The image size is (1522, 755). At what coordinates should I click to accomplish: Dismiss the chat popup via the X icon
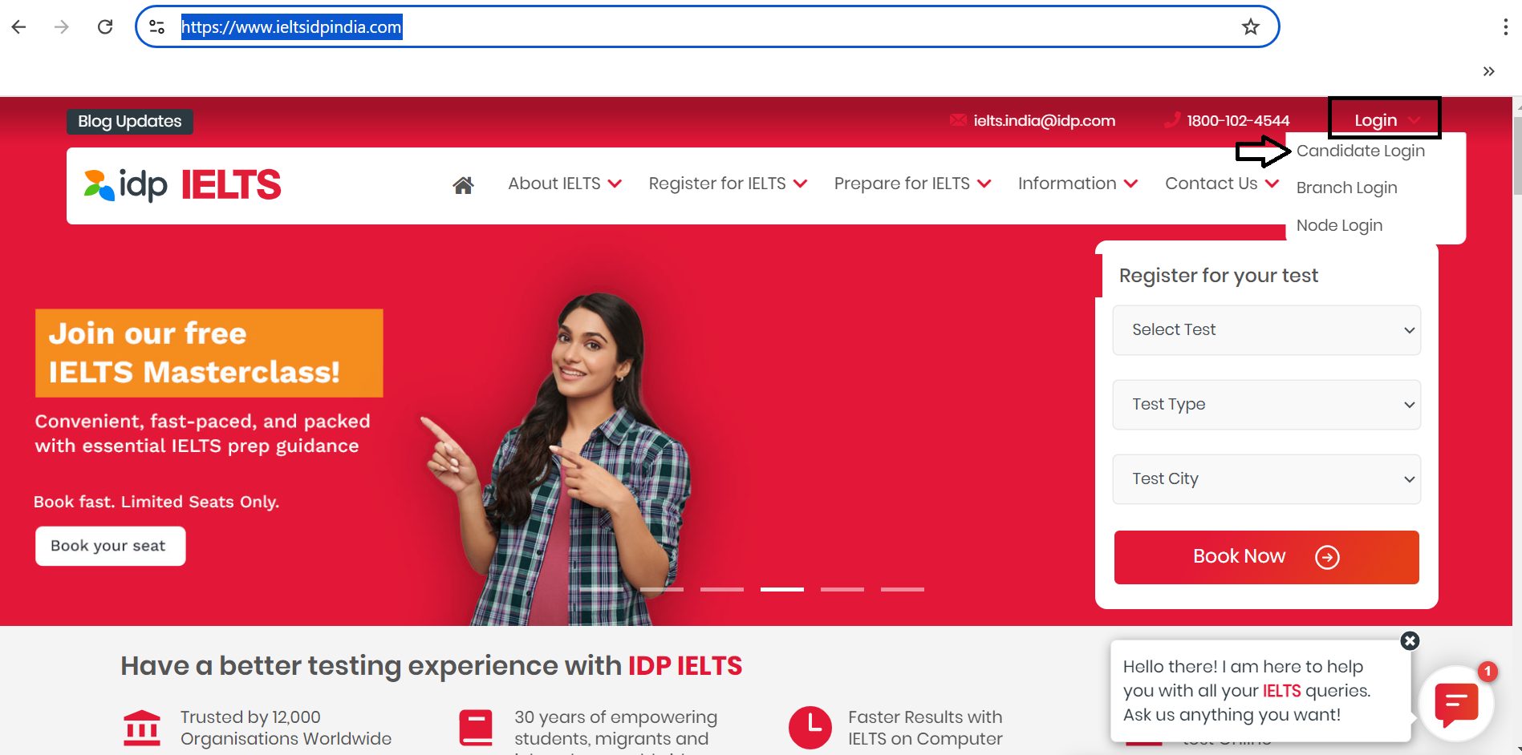pos(1410,640)
